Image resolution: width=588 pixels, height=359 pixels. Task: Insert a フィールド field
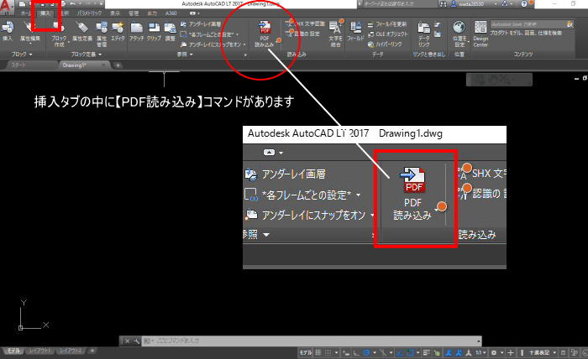pos(355,31)
